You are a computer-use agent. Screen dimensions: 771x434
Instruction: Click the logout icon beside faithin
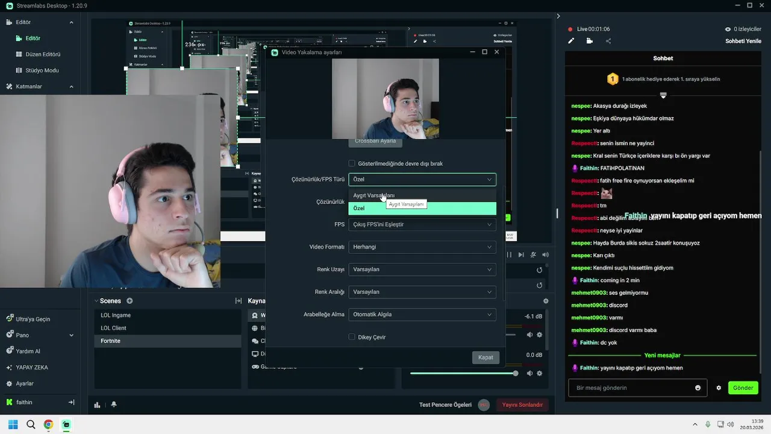pos(71,402)
